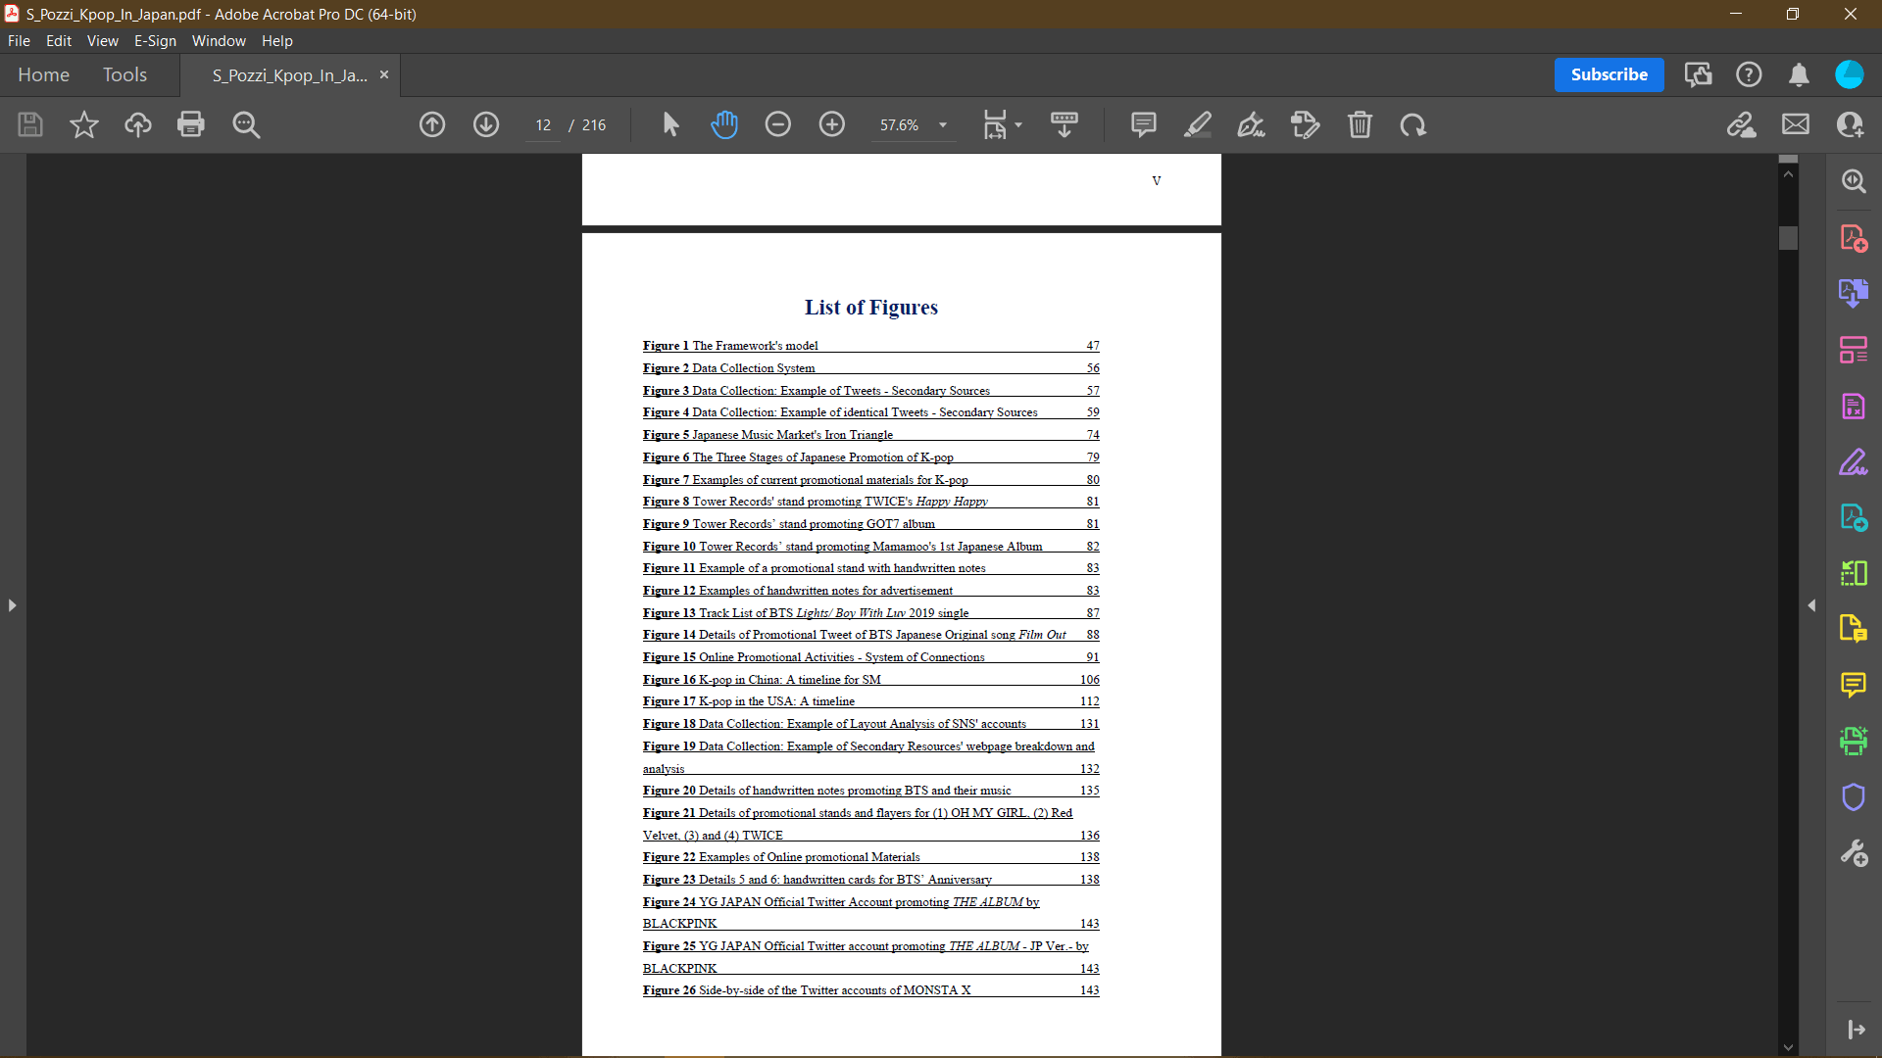Send the file by email envelope icon
The width and height of the screenshot is (1882, 1058).
[1796, 124]
